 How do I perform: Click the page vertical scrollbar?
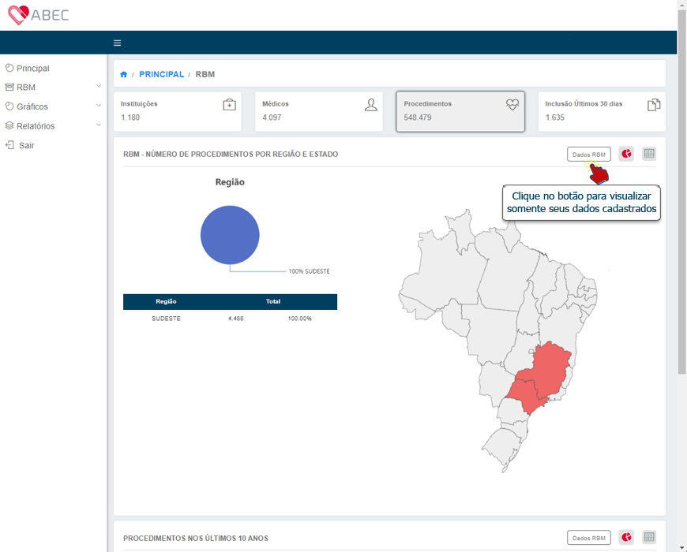pos(681,192)
